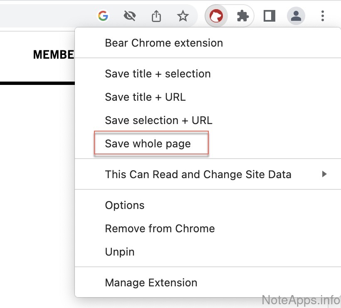Click the crossed-out eye icon

130,16
